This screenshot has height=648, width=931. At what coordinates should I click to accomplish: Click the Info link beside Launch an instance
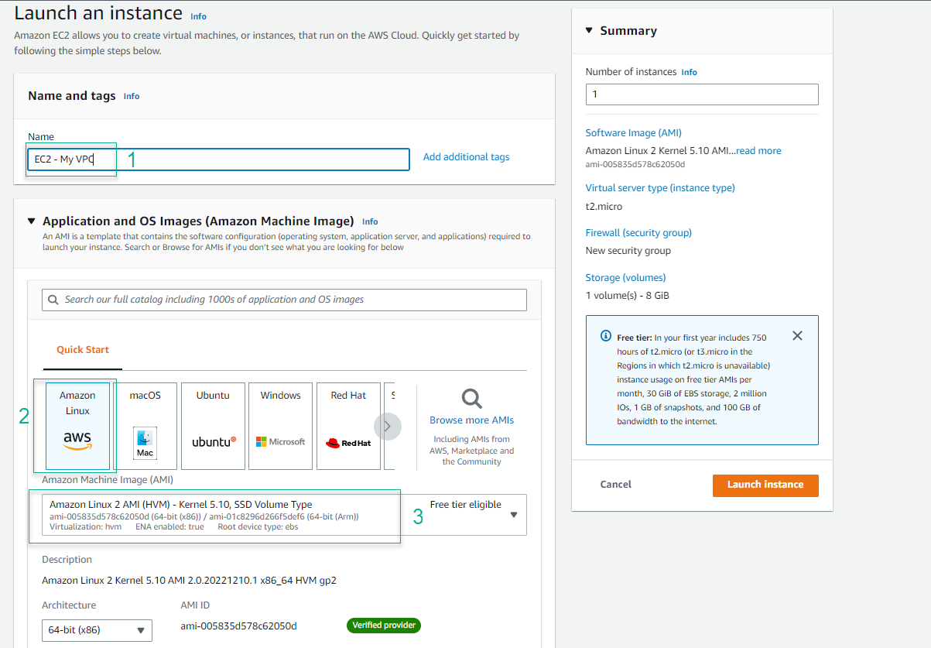[x=199, y=16]
